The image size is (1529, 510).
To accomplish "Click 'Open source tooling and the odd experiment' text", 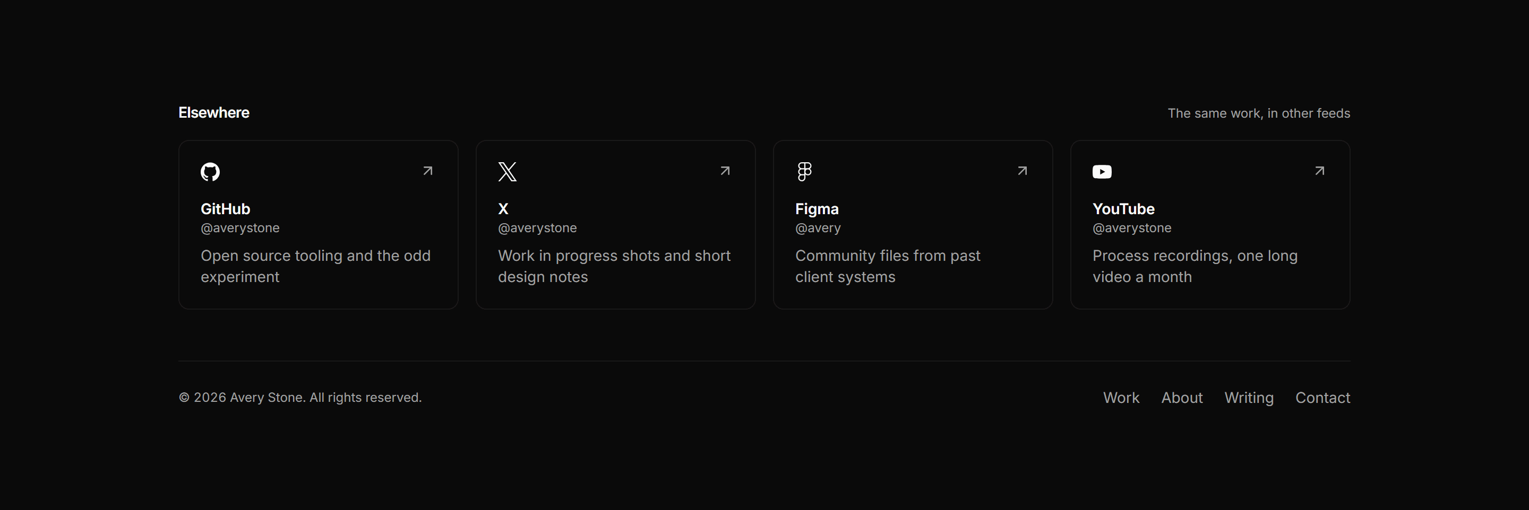I will 316,266.
